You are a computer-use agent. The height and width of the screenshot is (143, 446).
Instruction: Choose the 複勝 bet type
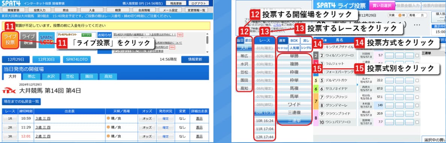tap(295, 64)
